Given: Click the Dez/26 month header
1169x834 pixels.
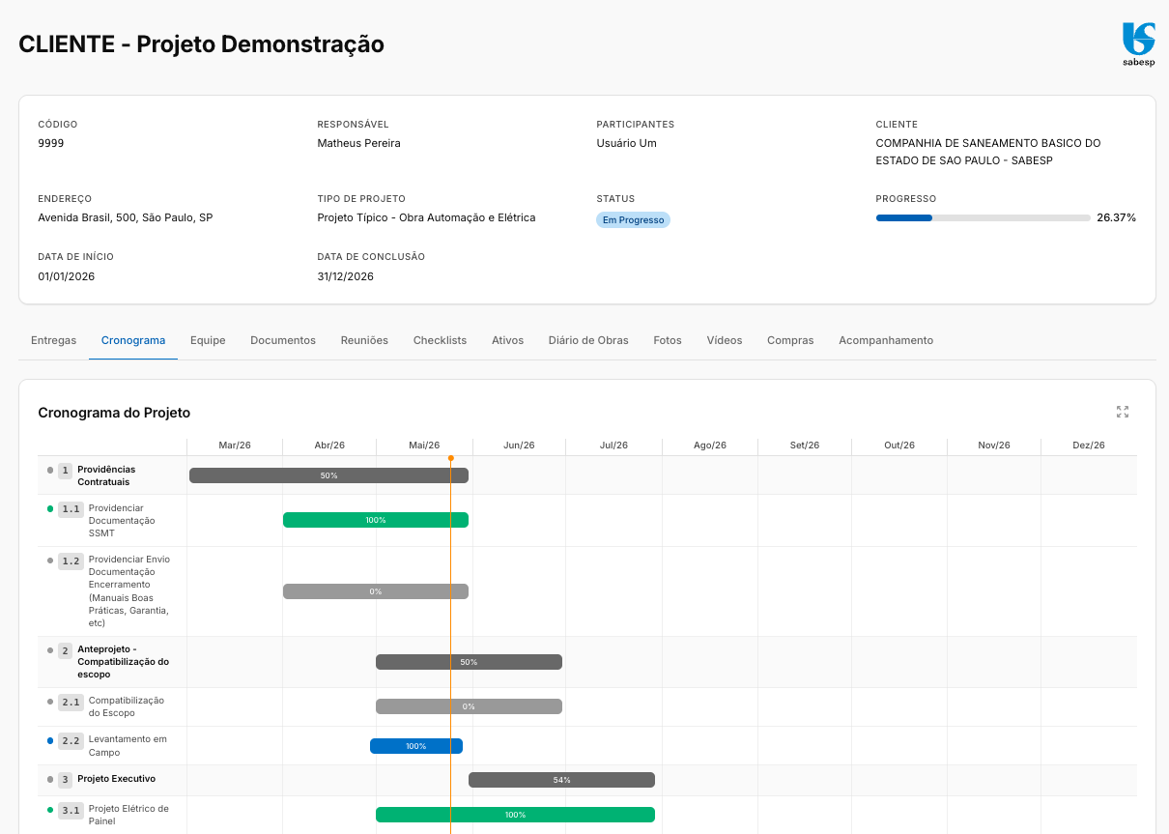Looking at the screenshot, I should coord(1089,446).
